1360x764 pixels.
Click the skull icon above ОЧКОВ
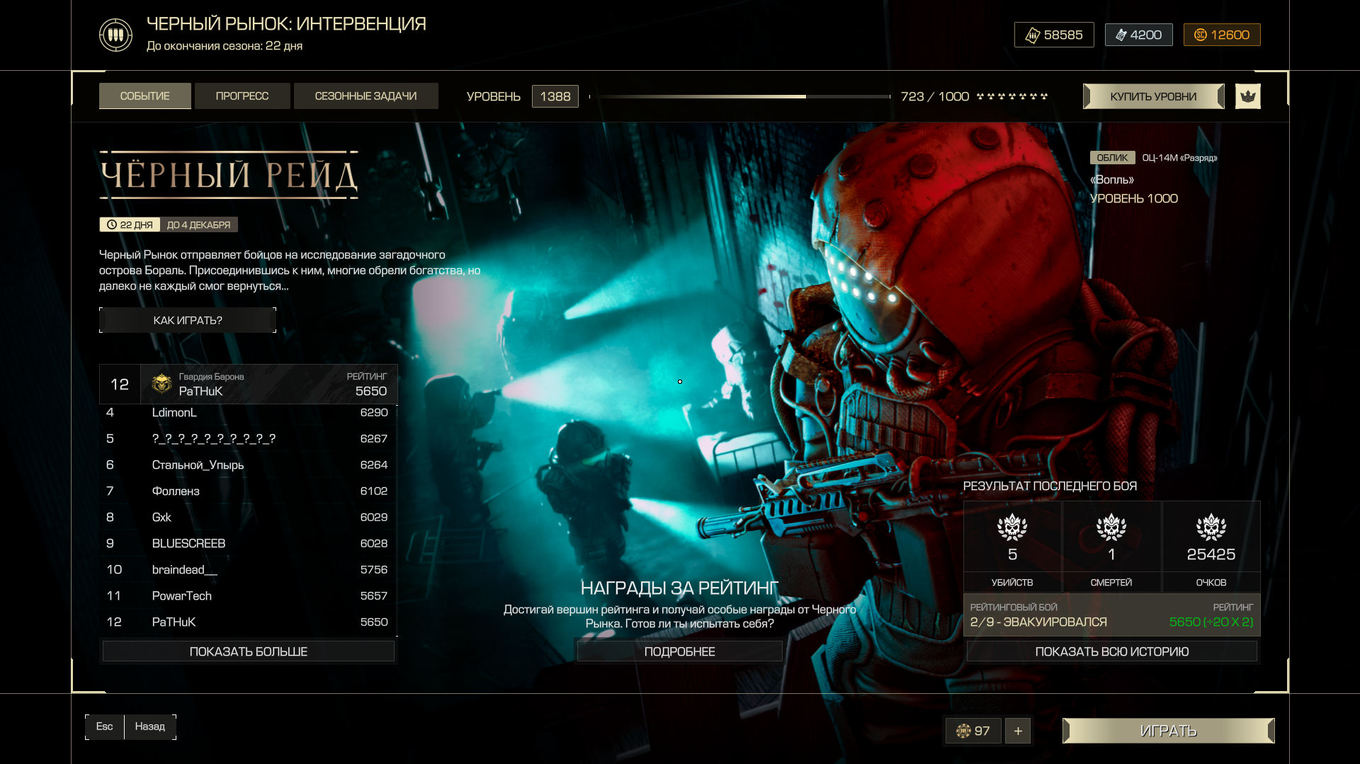[1211, 528]
